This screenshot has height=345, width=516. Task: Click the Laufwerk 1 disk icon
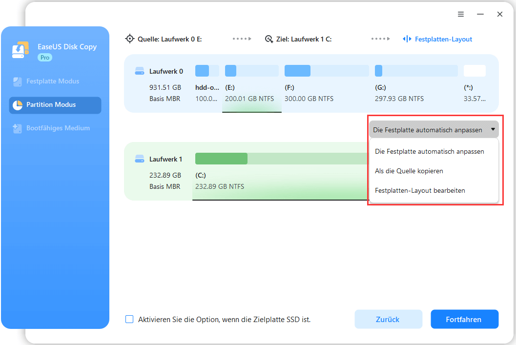[140, 159]
